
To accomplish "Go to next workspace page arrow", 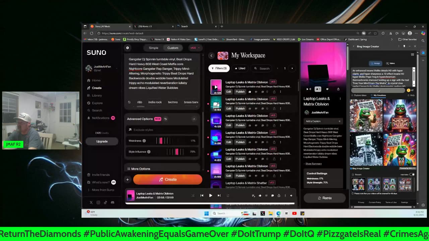I will pyautogui.click(x=292, y=68).
